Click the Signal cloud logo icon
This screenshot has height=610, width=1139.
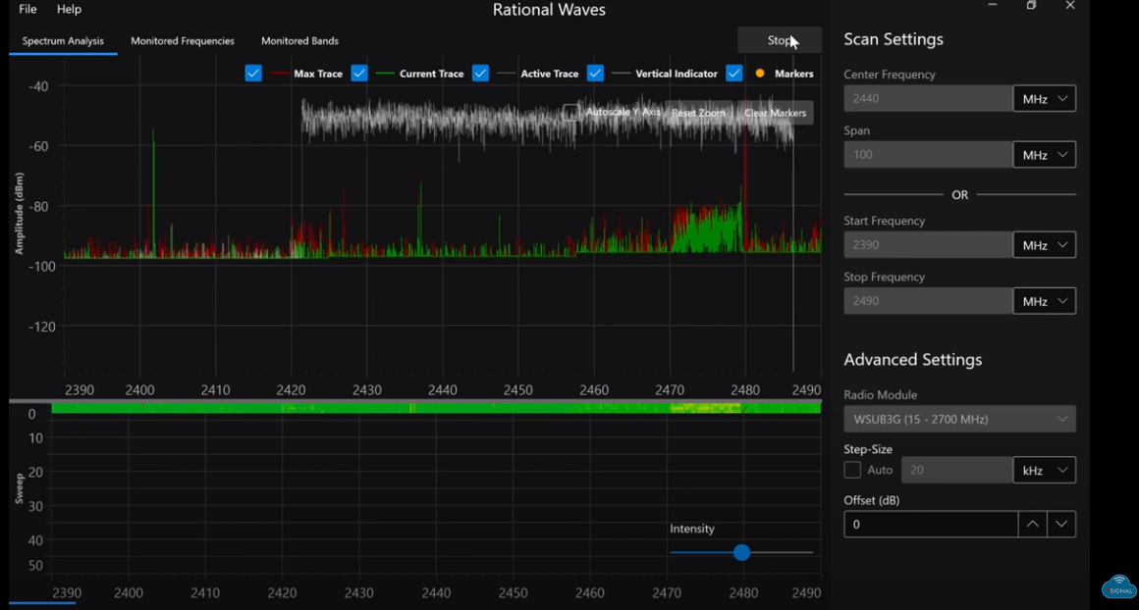[x=1118, y=586]
